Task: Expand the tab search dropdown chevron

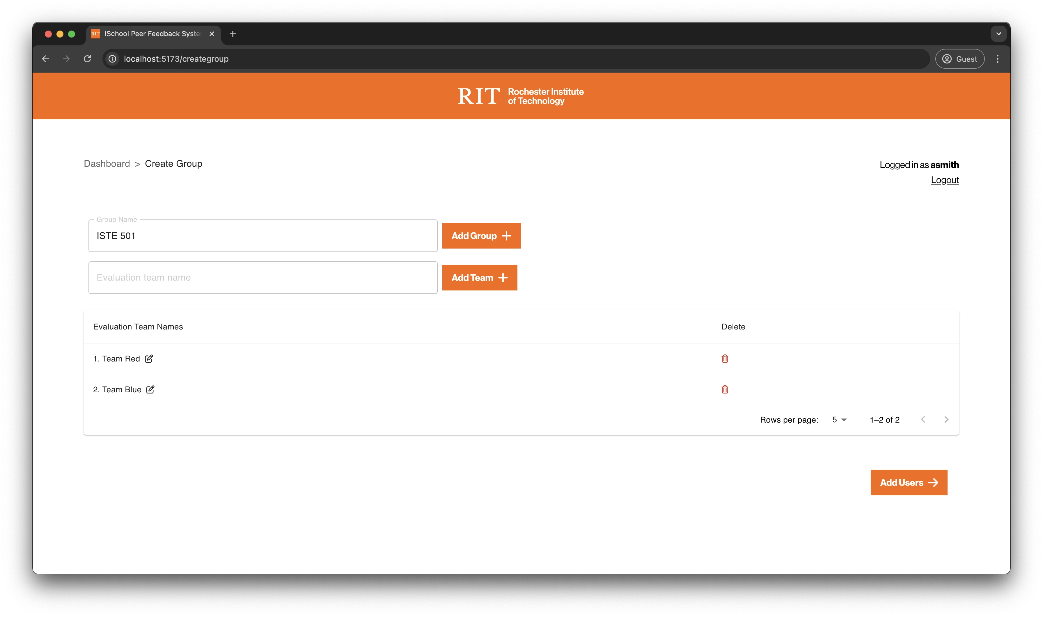Action: point(998,34)
